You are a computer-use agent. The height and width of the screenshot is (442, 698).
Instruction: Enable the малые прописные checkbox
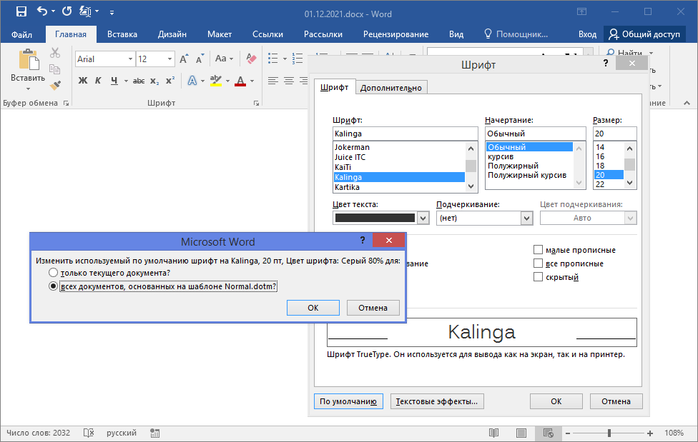[538, 249]
